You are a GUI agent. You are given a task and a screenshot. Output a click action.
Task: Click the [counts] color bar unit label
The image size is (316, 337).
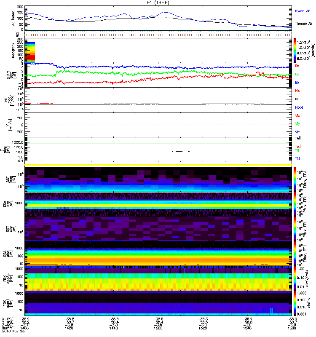[x=313, y=51]
